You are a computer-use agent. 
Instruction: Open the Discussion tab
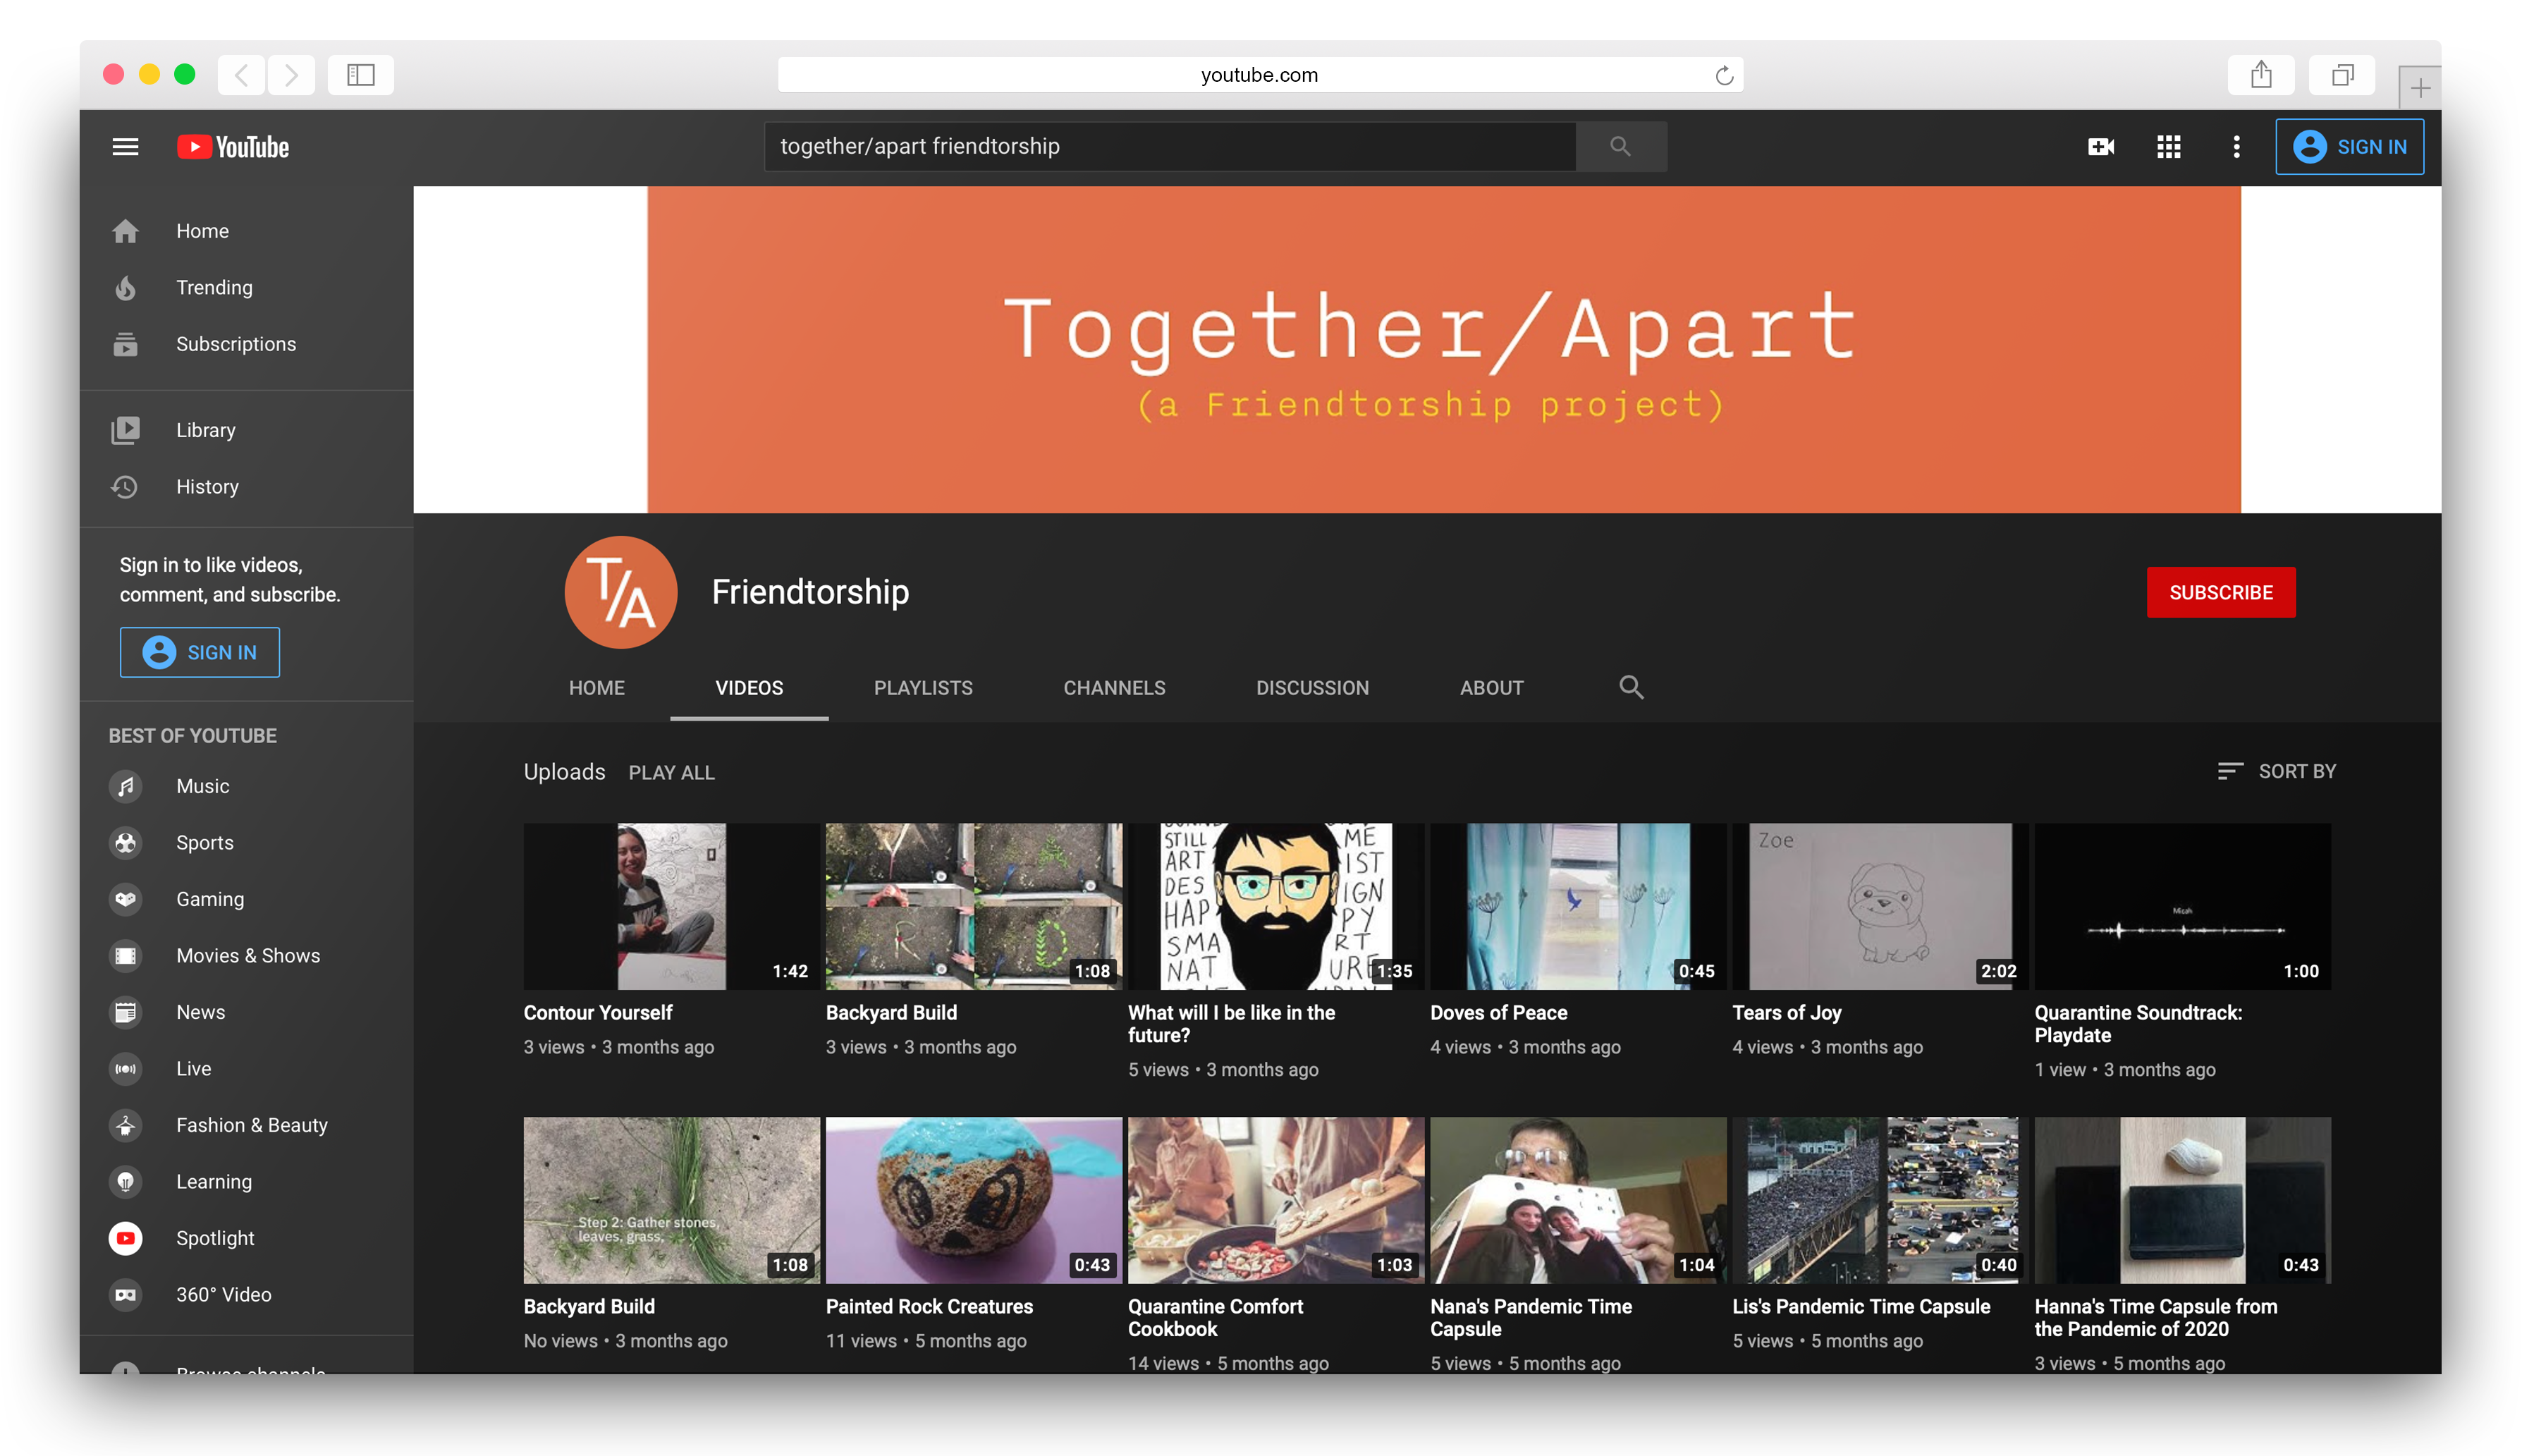click(1312, 688)
